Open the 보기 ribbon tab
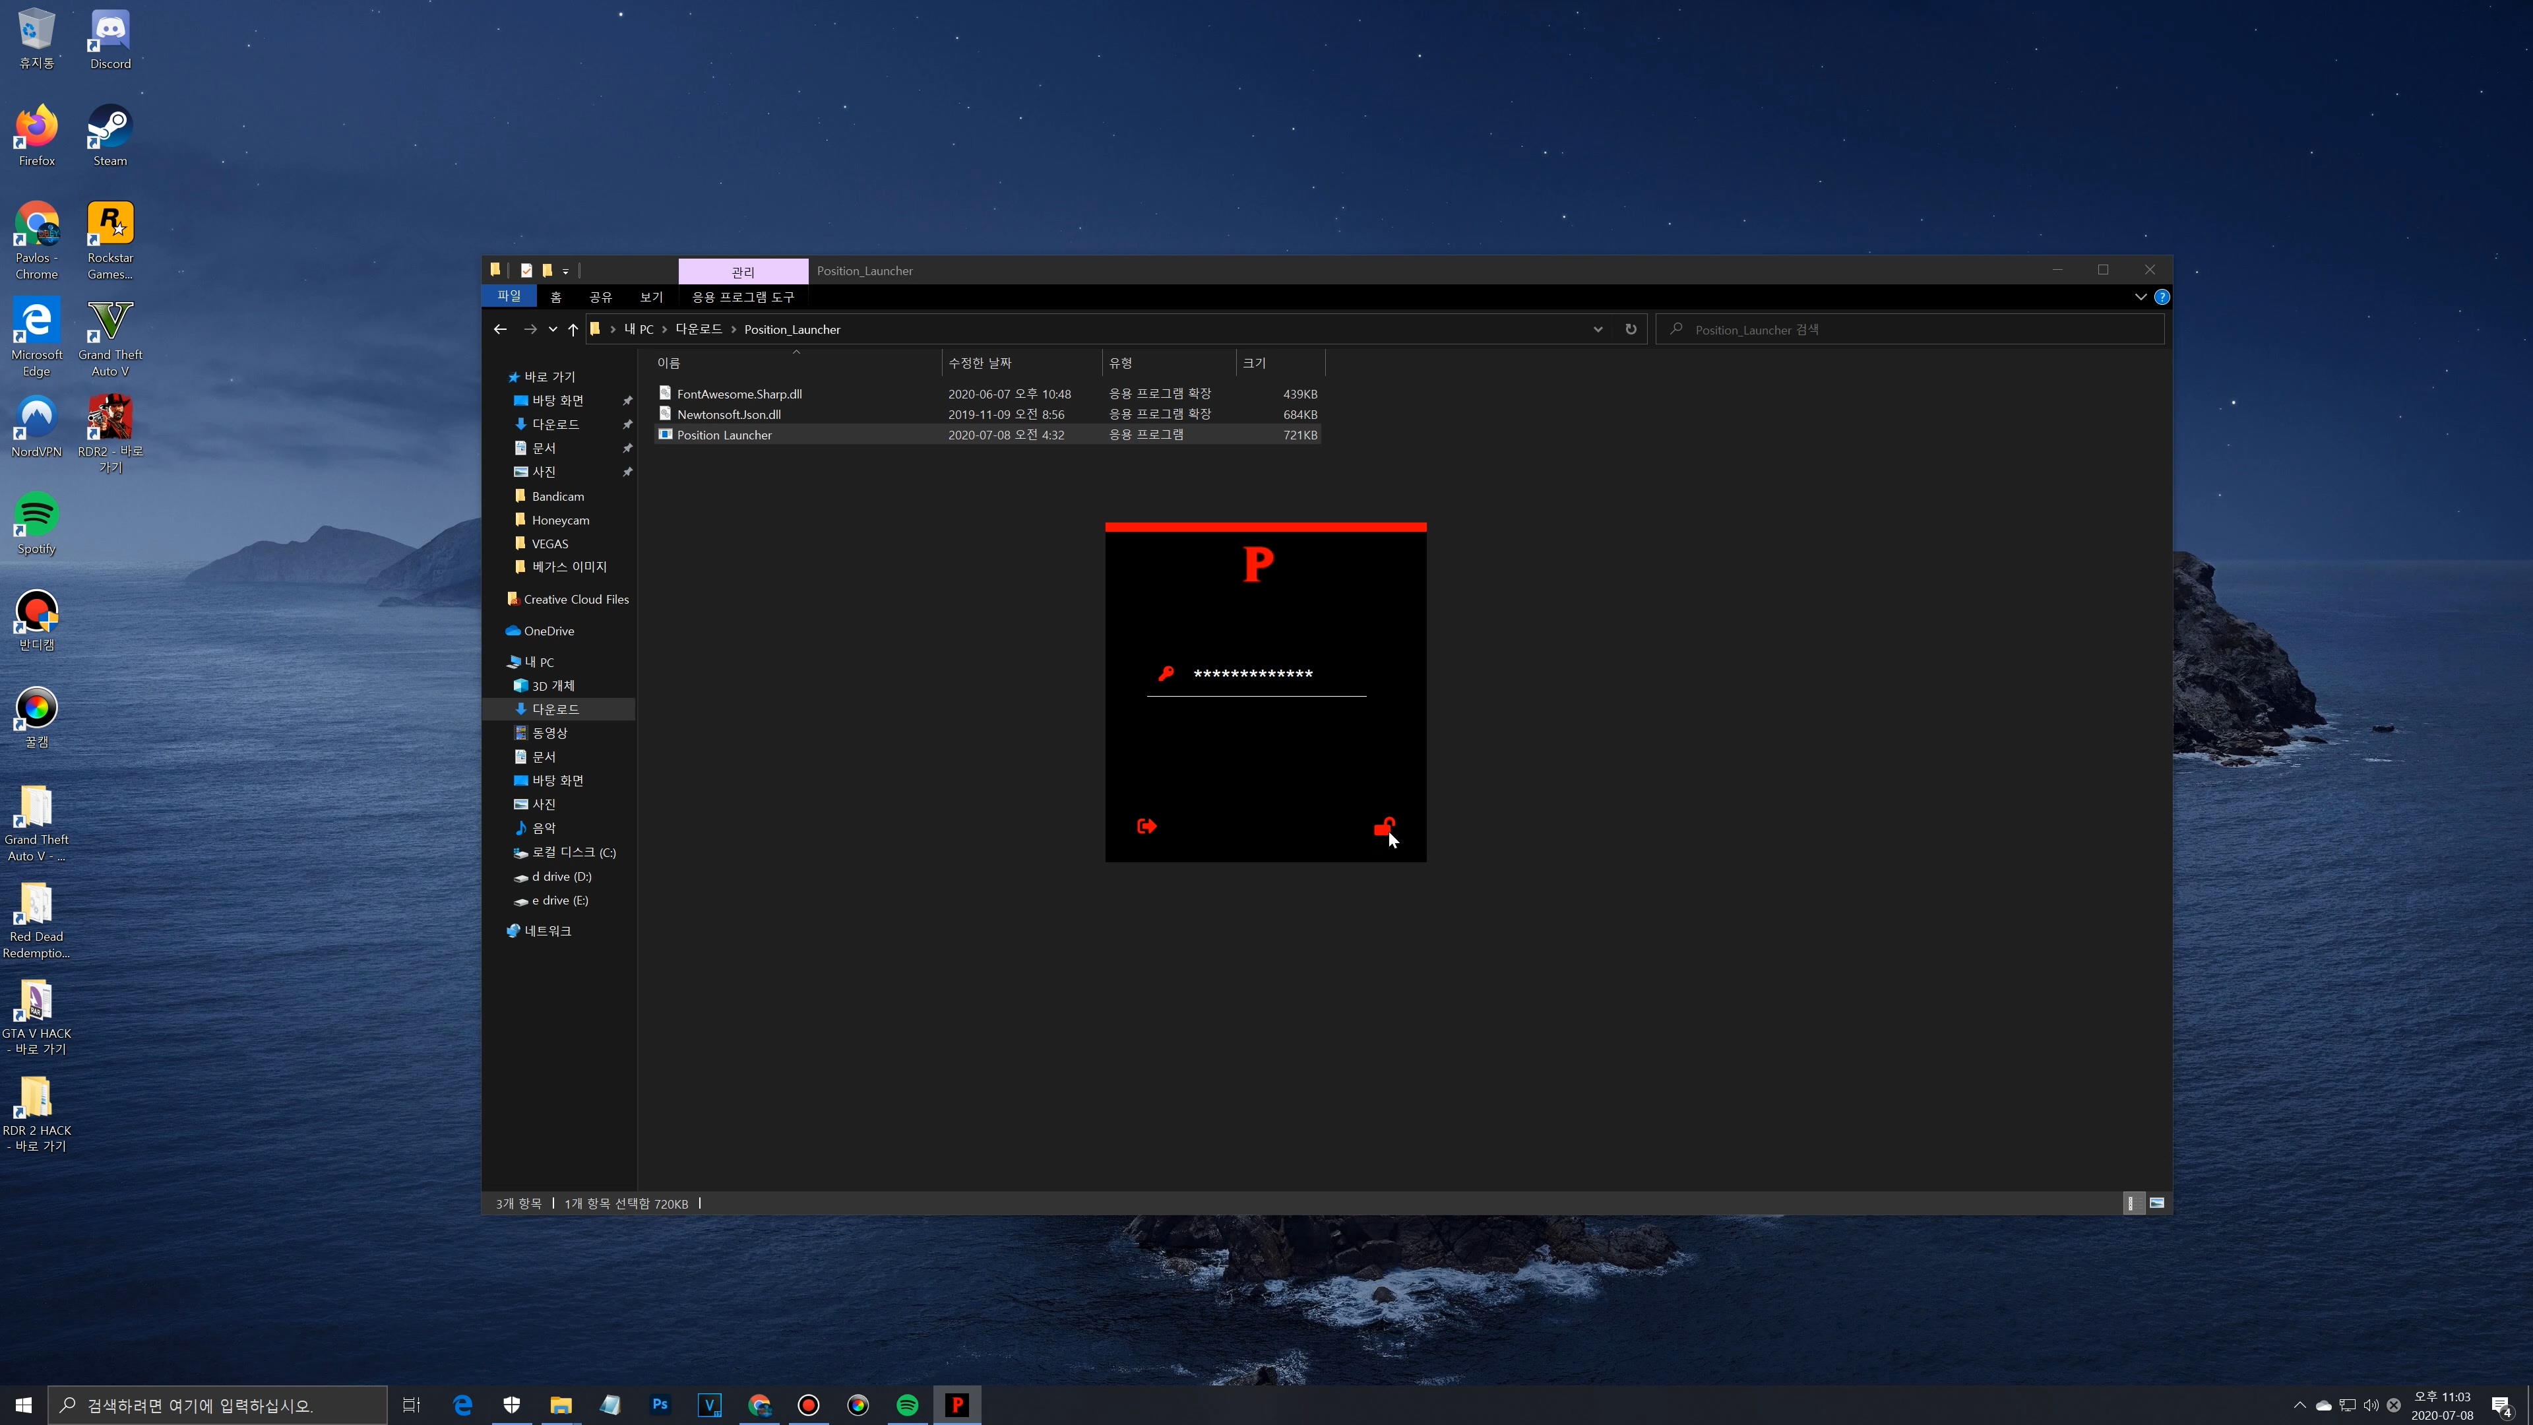 coord(651,297)
